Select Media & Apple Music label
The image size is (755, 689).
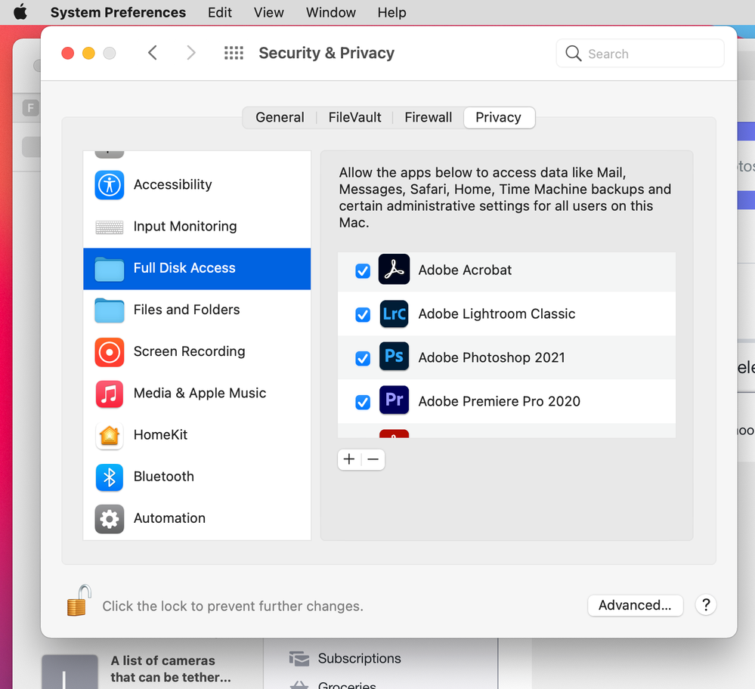(200, 393)
